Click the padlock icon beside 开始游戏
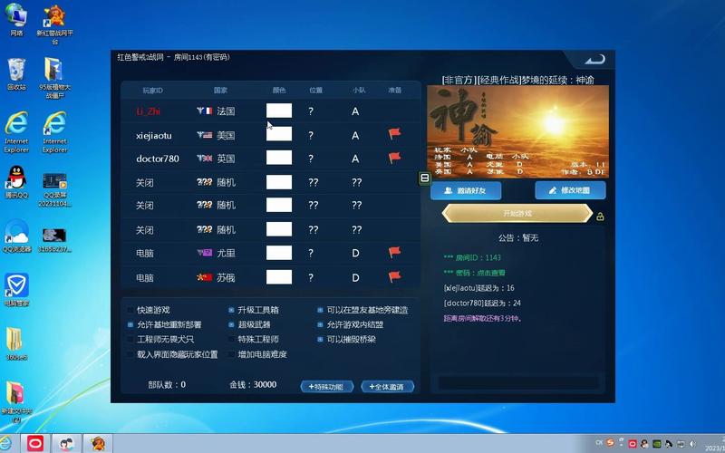Screen dimensions: 725x453 (x=600, y=216)
